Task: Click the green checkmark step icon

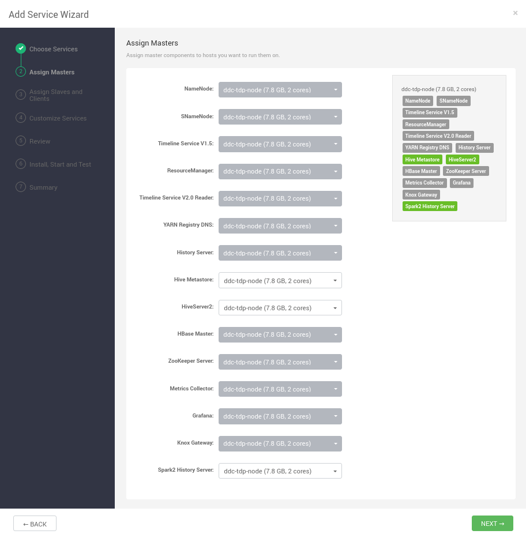Action: [x=21, y=48]
